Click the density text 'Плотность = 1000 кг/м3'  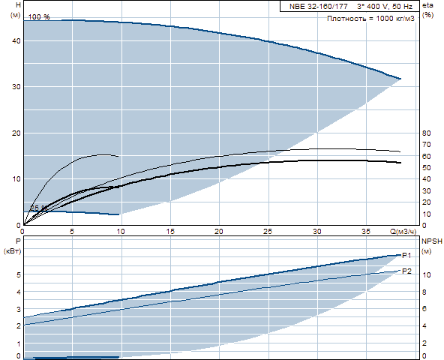370,19
